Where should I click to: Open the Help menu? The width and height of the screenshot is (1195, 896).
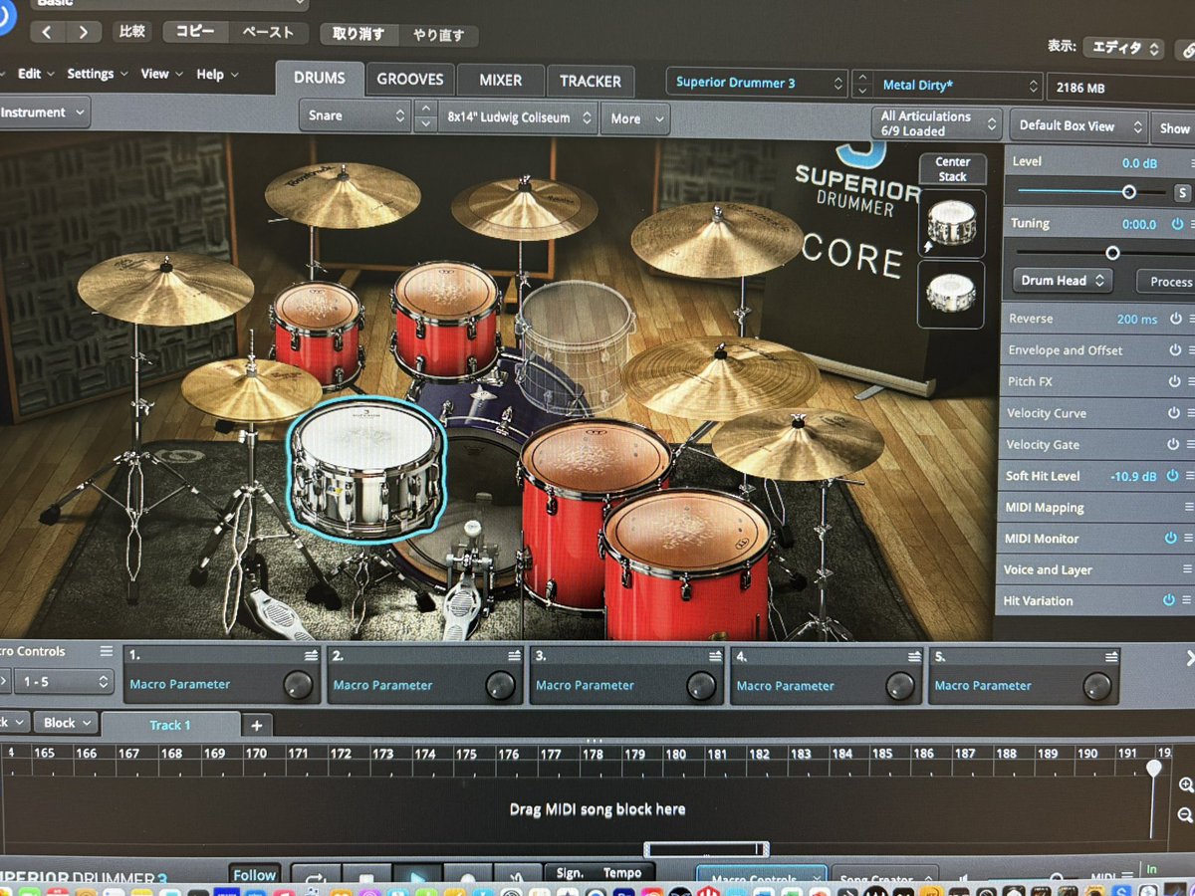pyautogui.click(x=217, y=75)
